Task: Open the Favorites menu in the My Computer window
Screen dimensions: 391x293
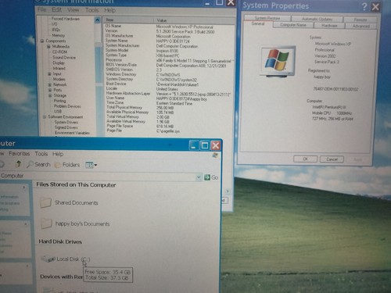Action: pyautogui.click(x=20, y=154)
